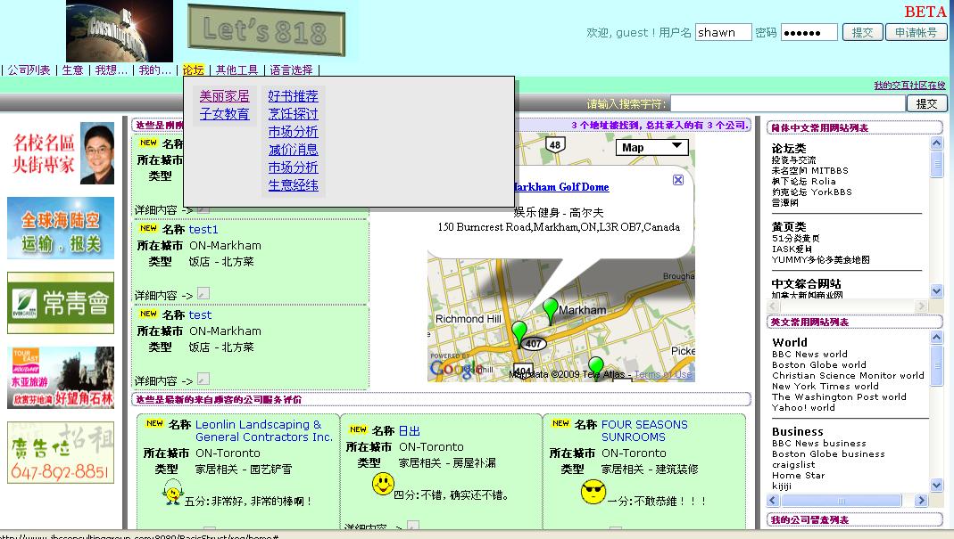Open Markham Golf Dome link in popup
954x539 pixels.
560,187
